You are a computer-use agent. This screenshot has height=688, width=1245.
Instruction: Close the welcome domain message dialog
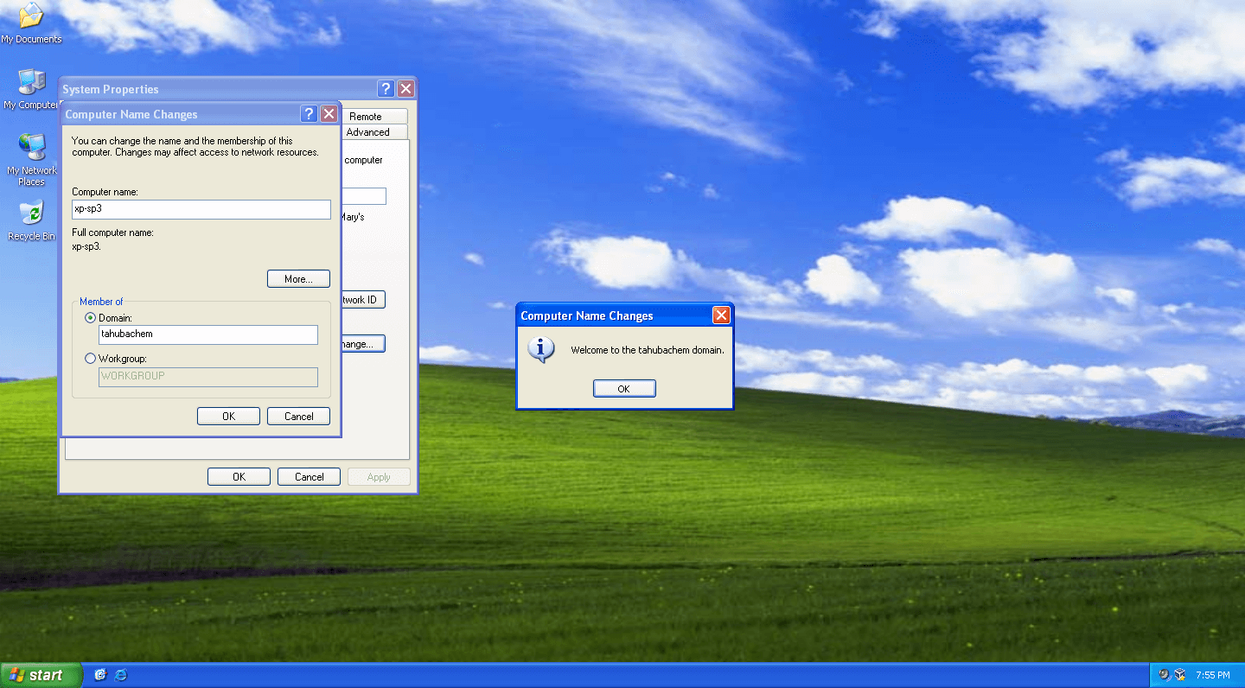(721, 315)
